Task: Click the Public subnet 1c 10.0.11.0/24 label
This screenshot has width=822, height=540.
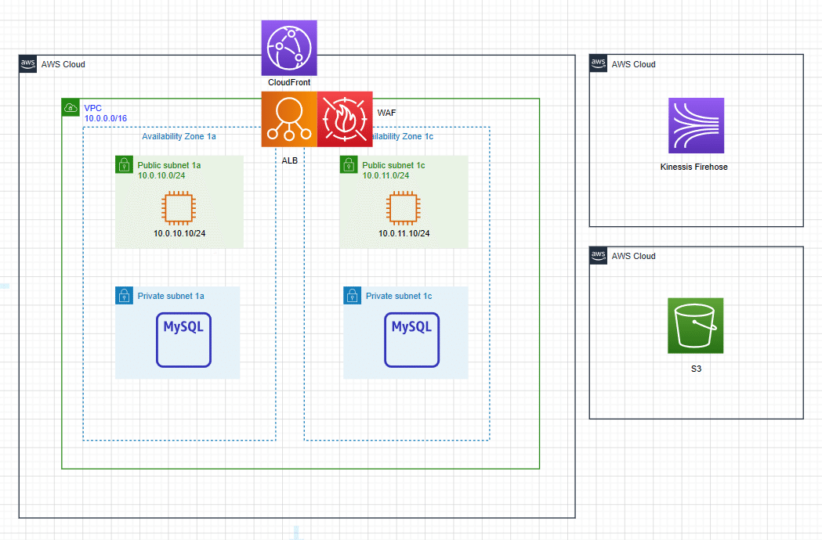Action: click(393, 171)
